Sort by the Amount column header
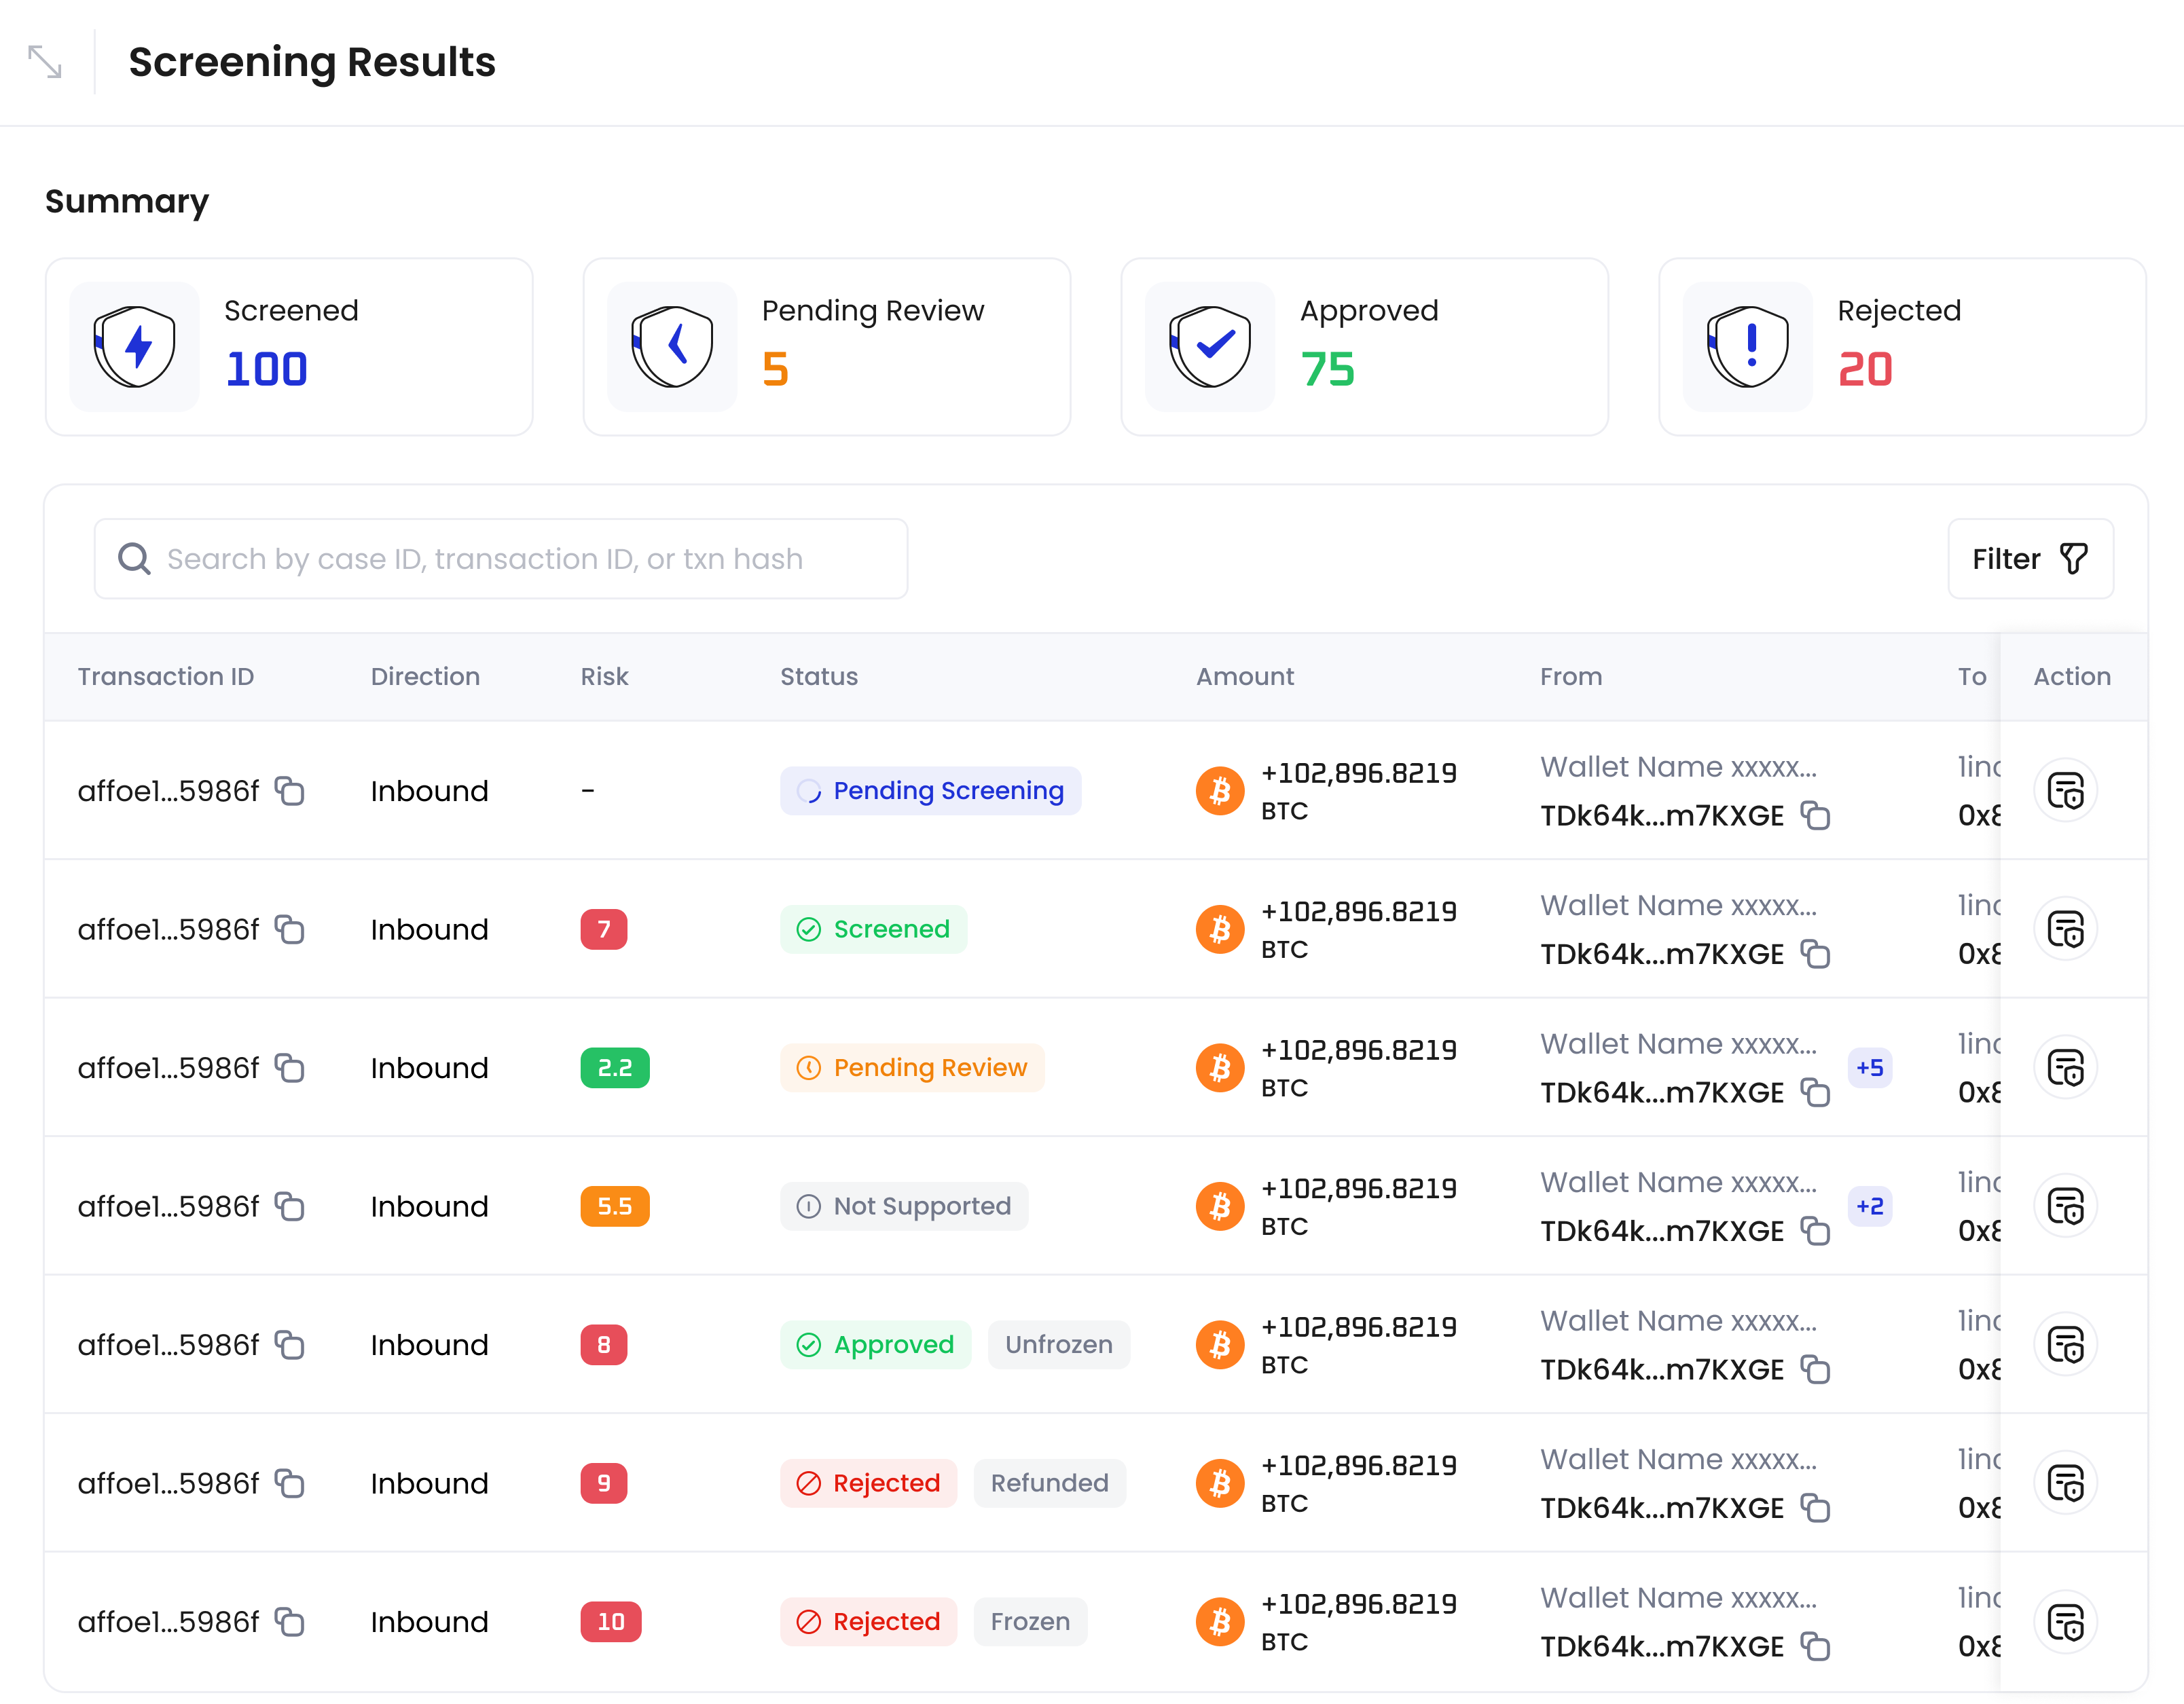This screenshot has width=2184, height=1704. (1244, 677)
